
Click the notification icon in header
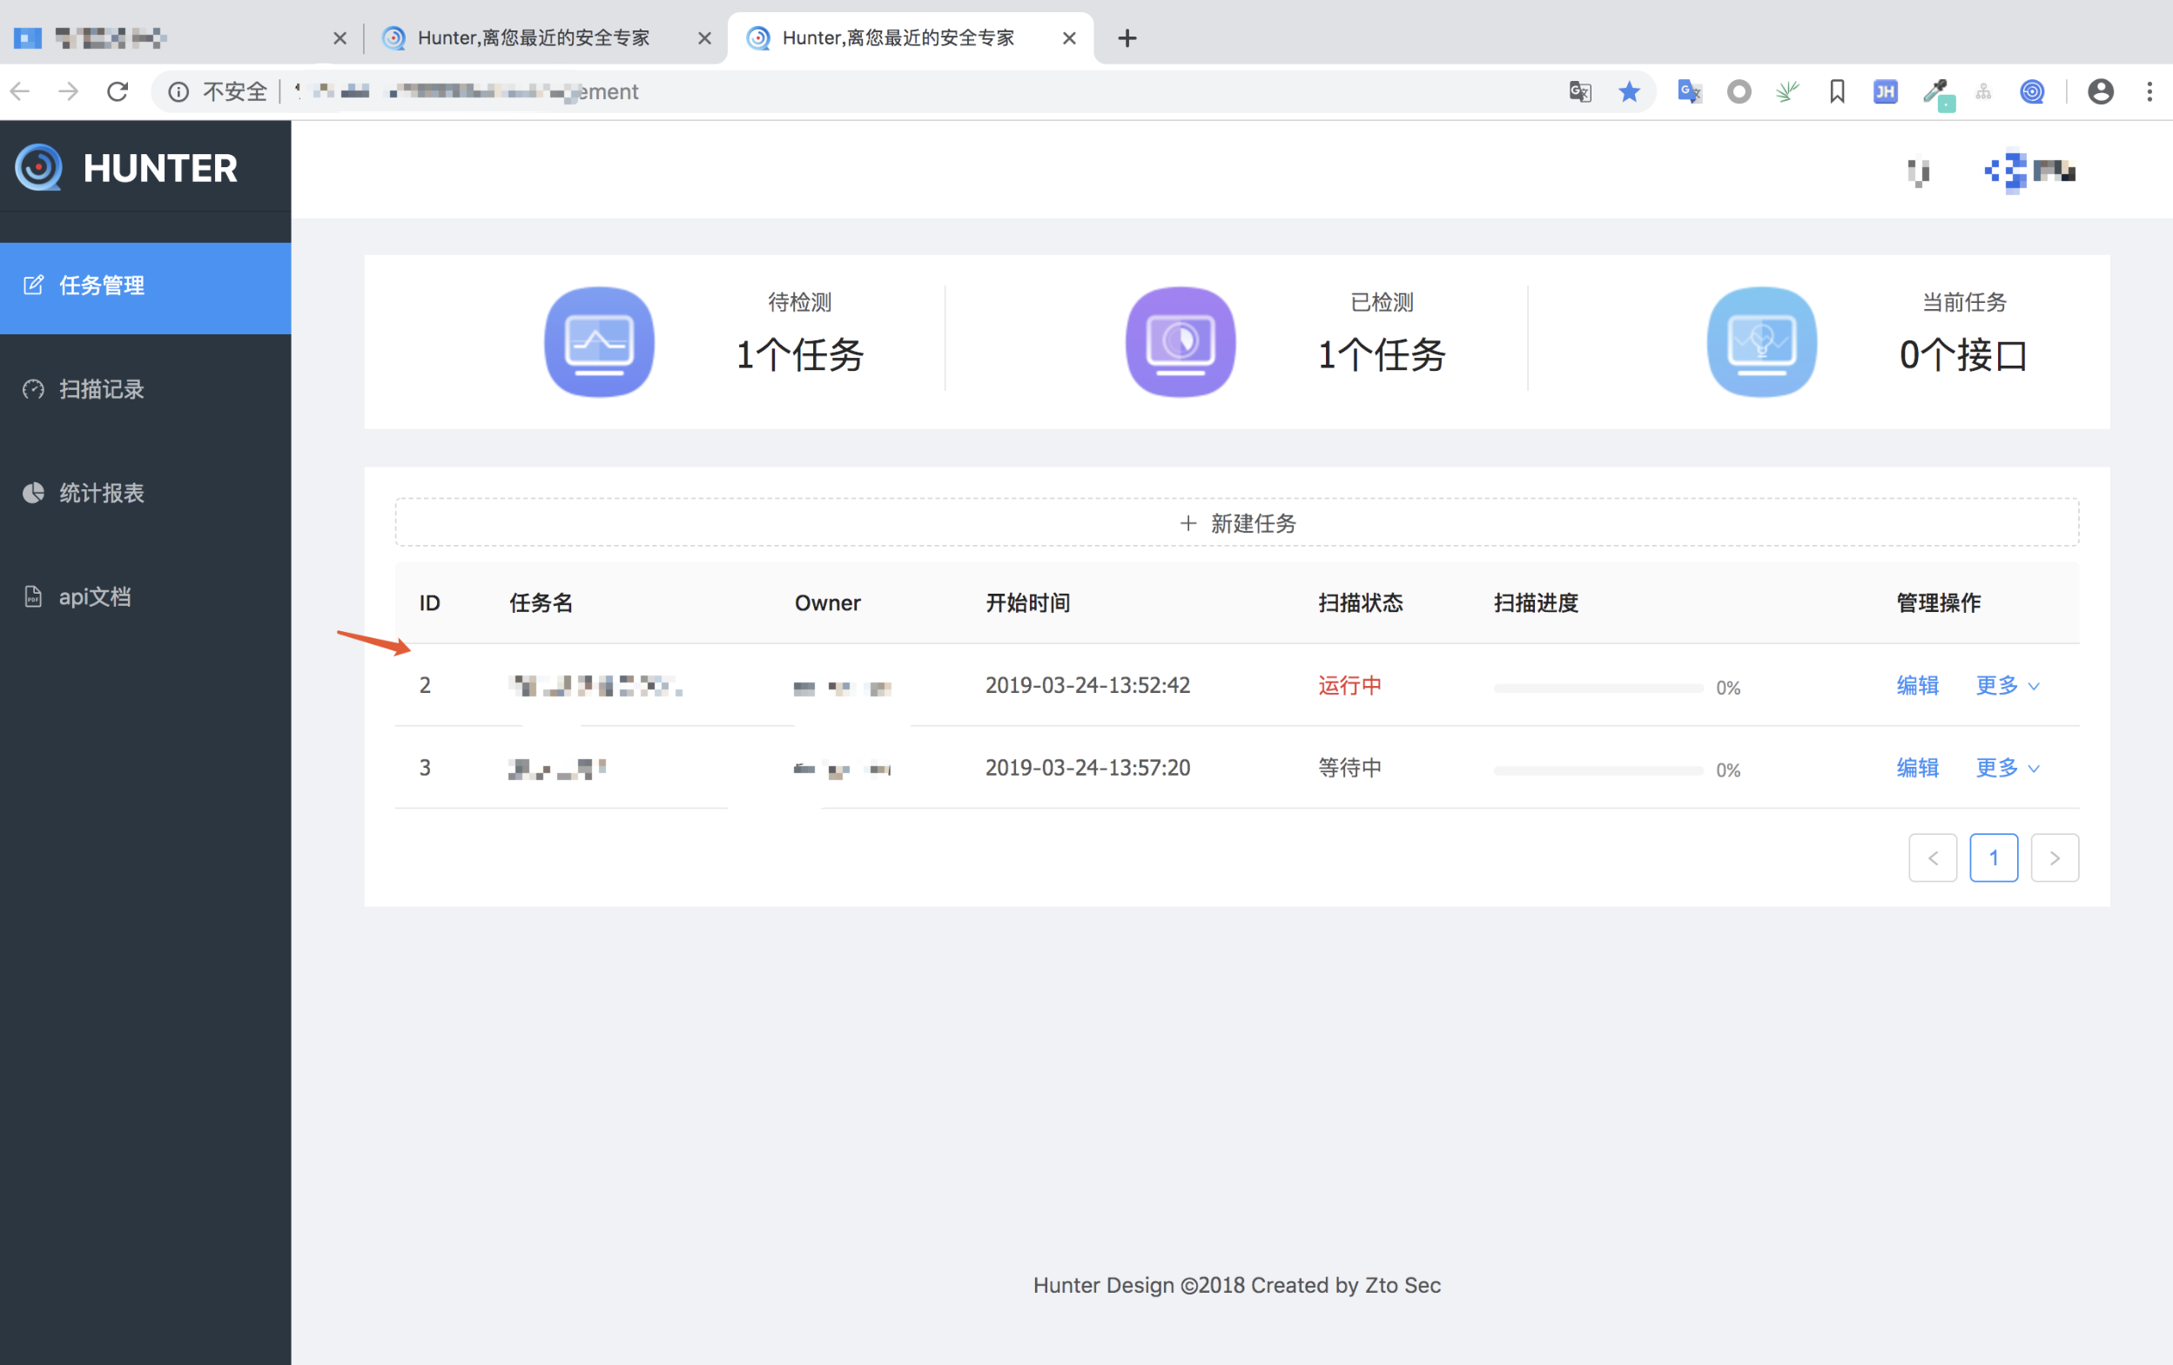pyautogui.click(x=1919, y=172)
